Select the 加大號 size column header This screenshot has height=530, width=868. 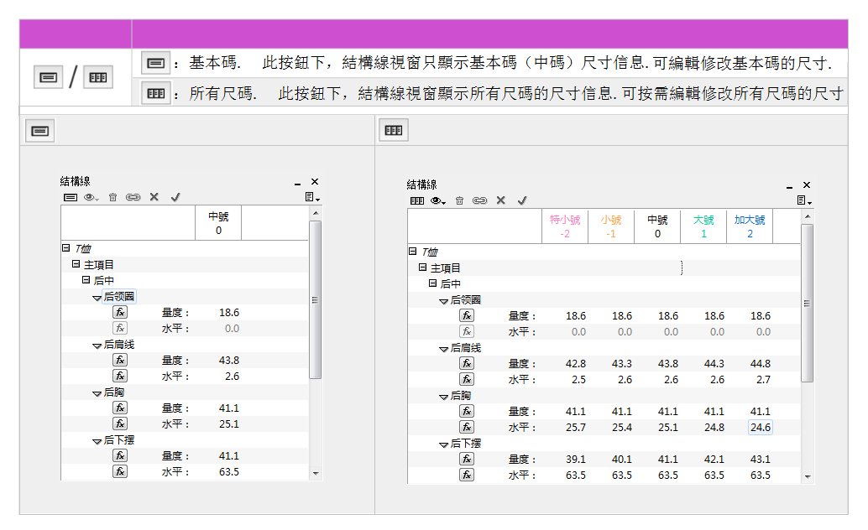click(x=750, y=226)
